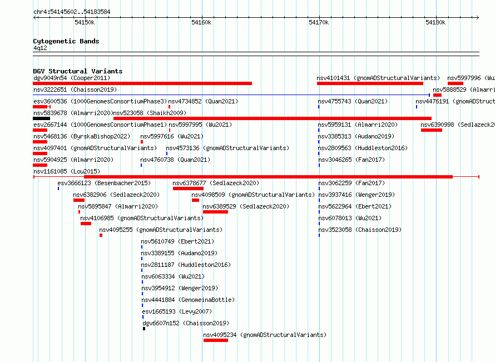
Task: Select nsv5997616 (Wu2021) label
Action: [x=172, y=136]
